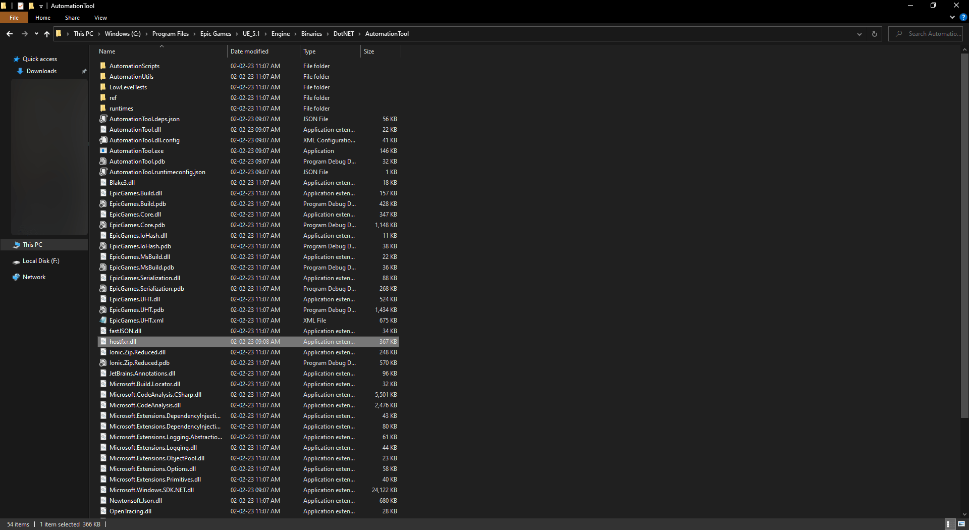Navigate to Program Files in breadcrumb
The image size is (969, 530).
tap(171, 34)
